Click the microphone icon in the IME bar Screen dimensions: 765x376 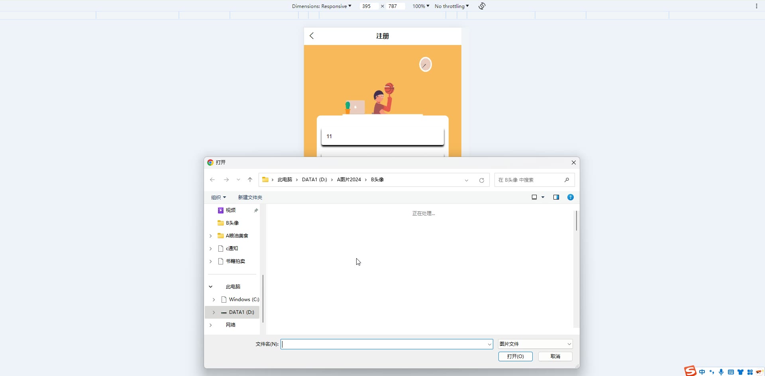click(721, 372)
